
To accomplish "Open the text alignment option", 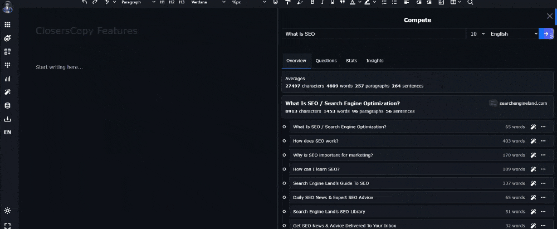I will pyautogui.click(x=407, y=2).
